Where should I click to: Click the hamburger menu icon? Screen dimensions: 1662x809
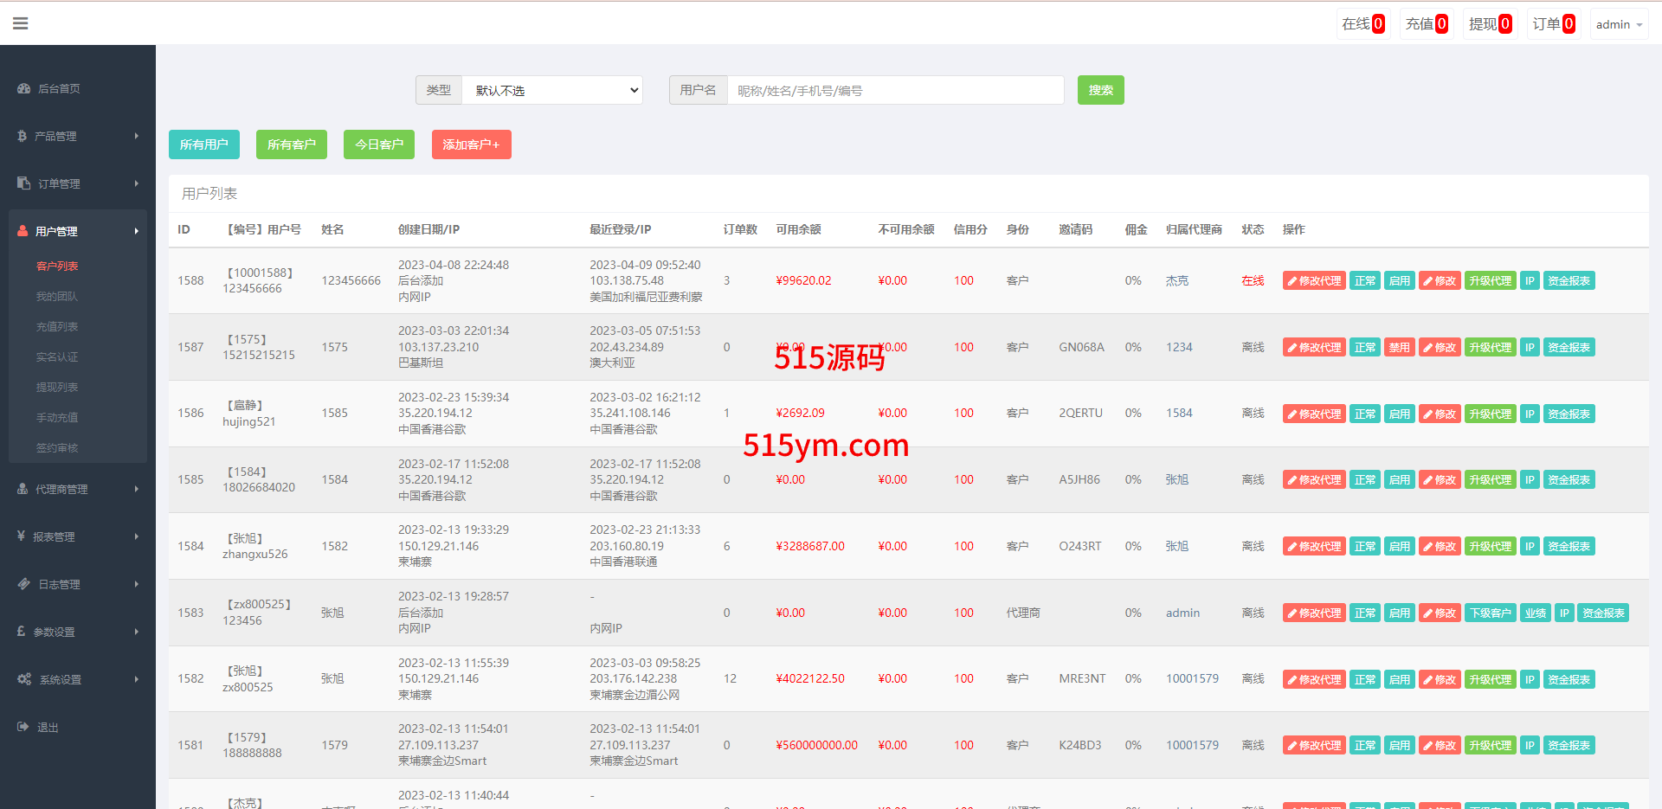tap(21, 23)
